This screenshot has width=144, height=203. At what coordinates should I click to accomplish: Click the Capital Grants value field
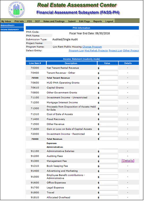point(109,88)
